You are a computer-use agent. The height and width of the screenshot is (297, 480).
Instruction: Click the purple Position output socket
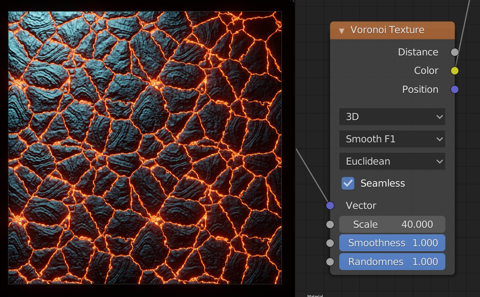click(455, 89)
